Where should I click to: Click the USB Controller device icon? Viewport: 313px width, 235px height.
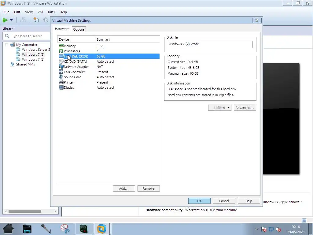pyautogui.click(x=61, y=72)
